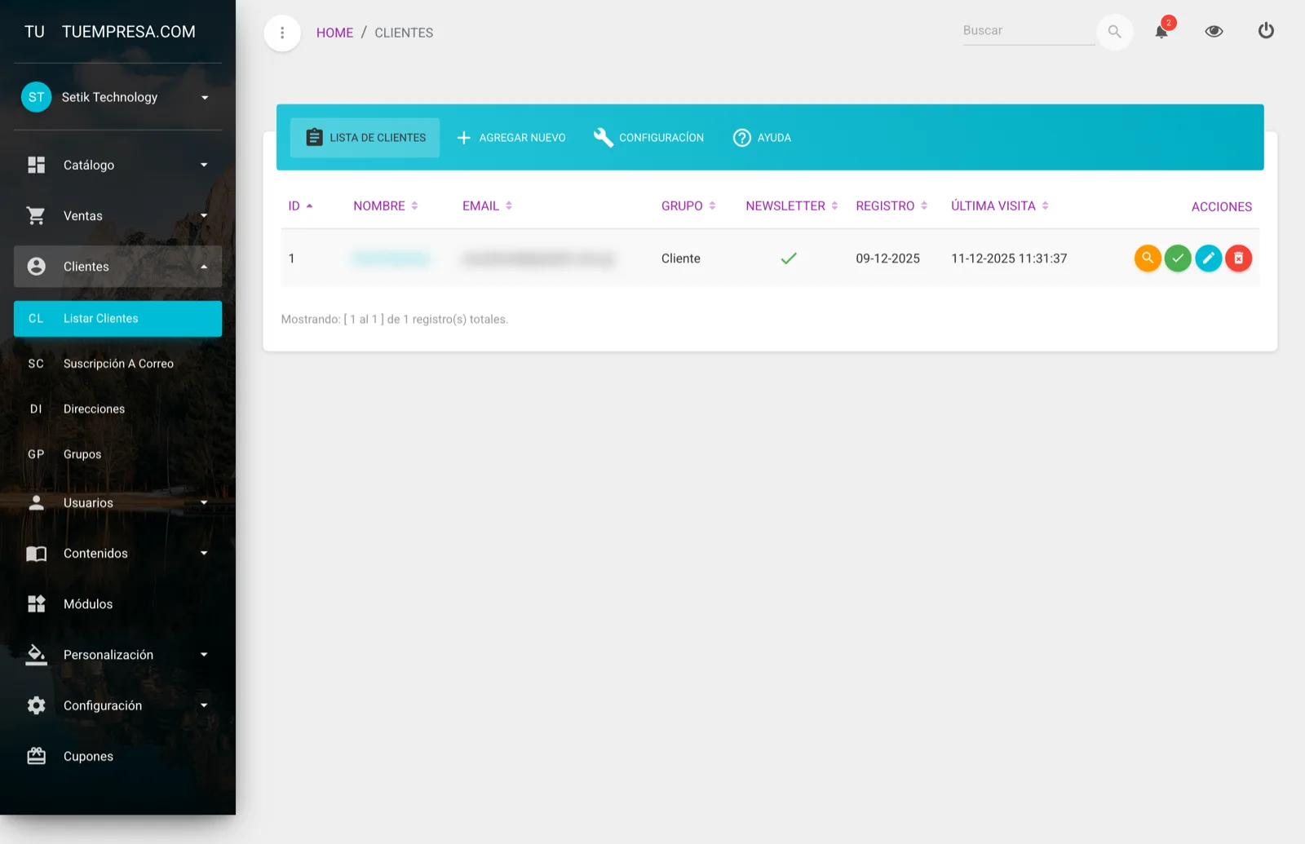
Task: Click the '09-12-2025' registration date
Action: (887, 259)
